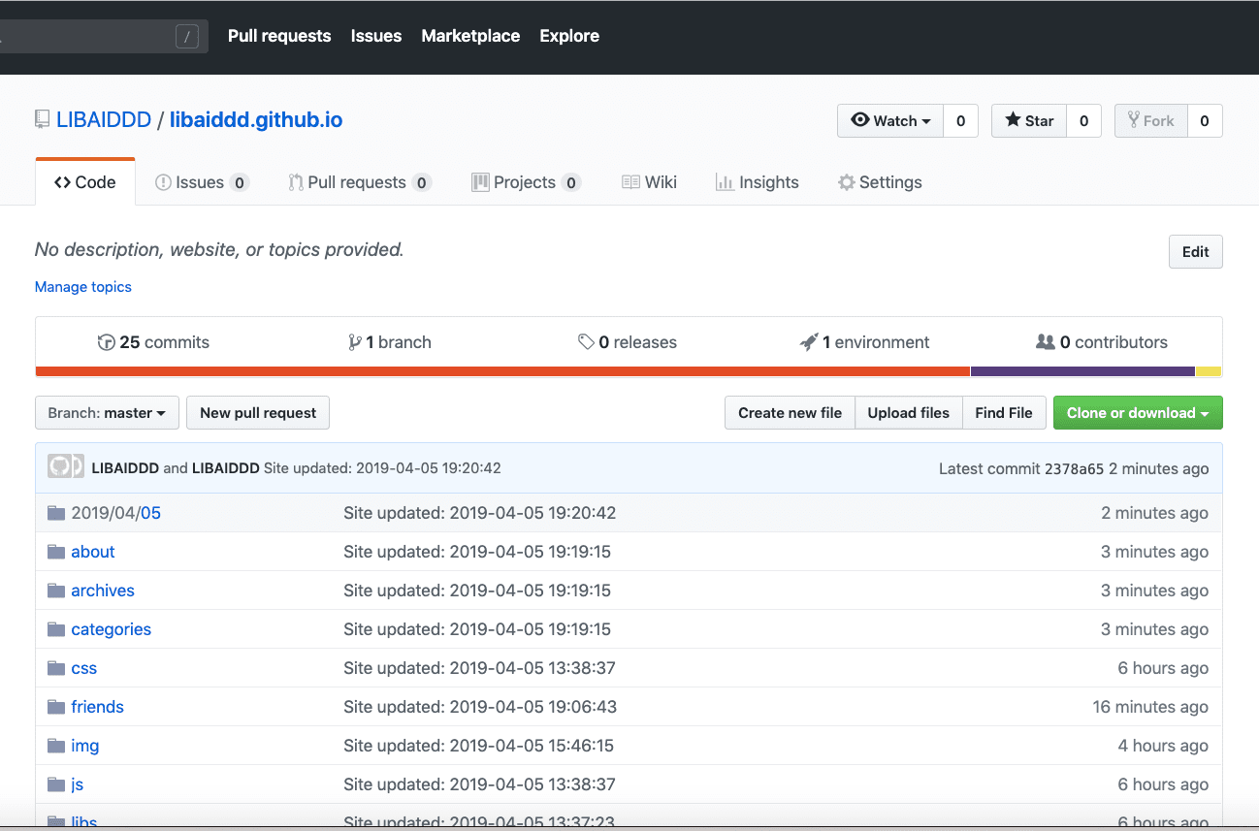Image resolution: width=1259 pixels, height=831 pixels.
Task: View the 1 branch list
Action: 390,342
